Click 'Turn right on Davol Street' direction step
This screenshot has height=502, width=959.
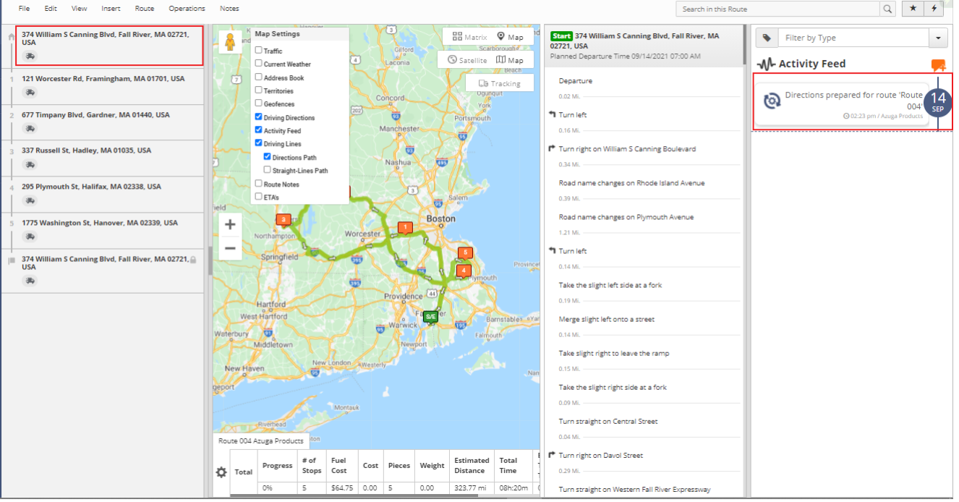[x=600, y=456]
